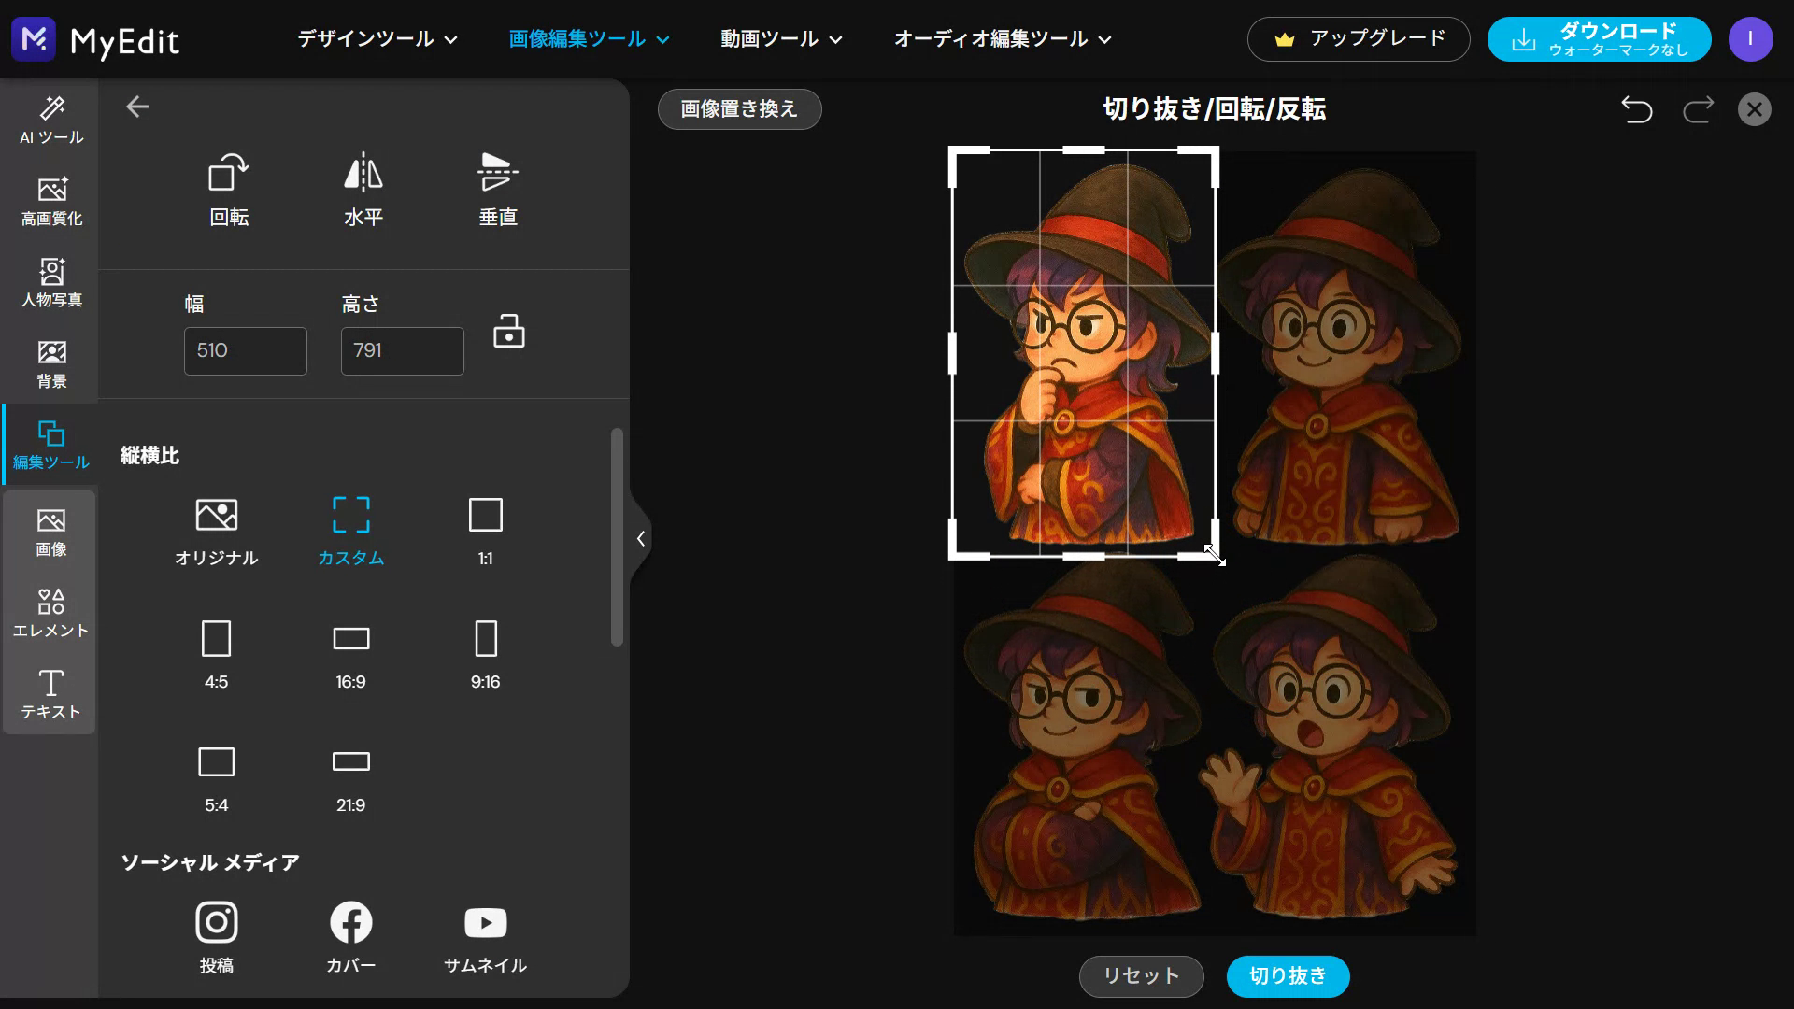Open the オーディオ編集ツール menu
The image size is (1794, 1009).
click(1002, 39)
